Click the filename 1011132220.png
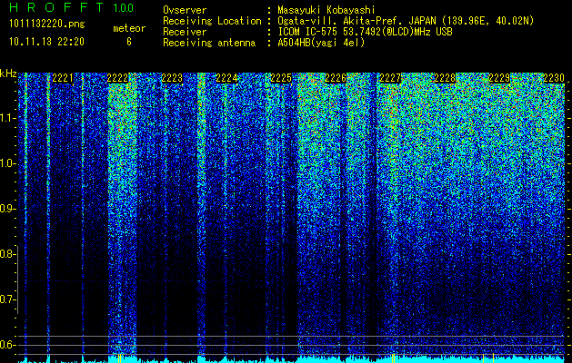The height and width of the screenshot is (363, 572). [47, 24]
